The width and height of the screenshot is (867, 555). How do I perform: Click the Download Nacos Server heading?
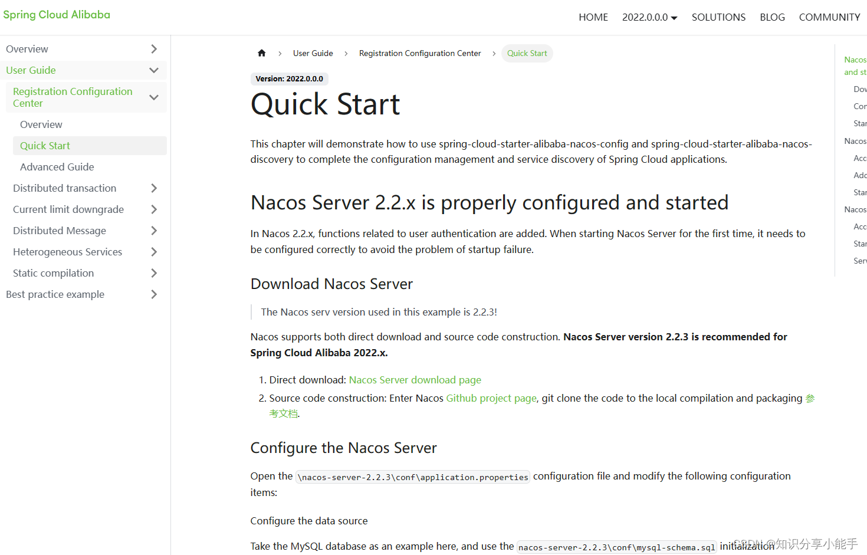[331, 284]
